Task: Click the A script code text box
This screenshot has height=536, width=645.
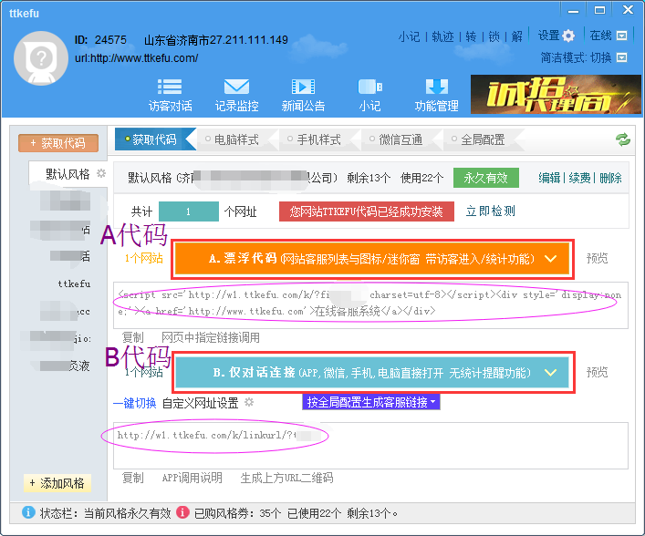Action: coord(370,305)
